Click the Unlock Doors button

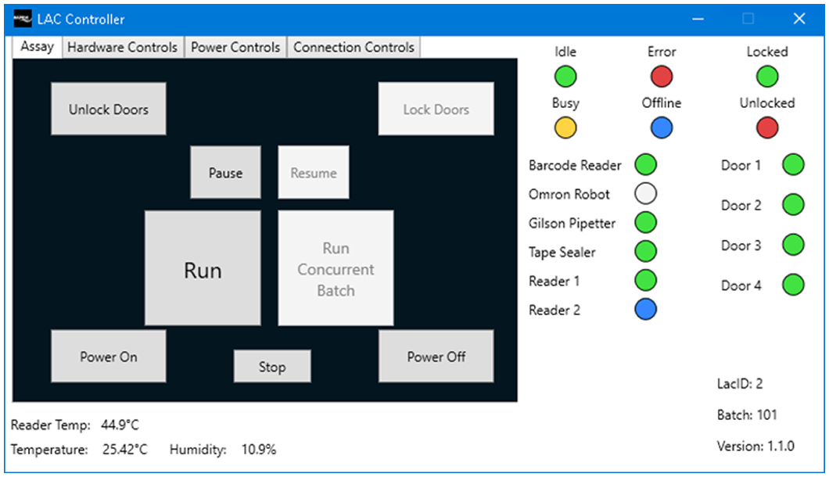pos(109,109)
